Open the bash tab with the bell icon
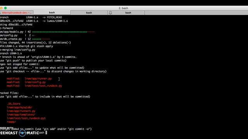The image size is (248, 139). (126, 13)
